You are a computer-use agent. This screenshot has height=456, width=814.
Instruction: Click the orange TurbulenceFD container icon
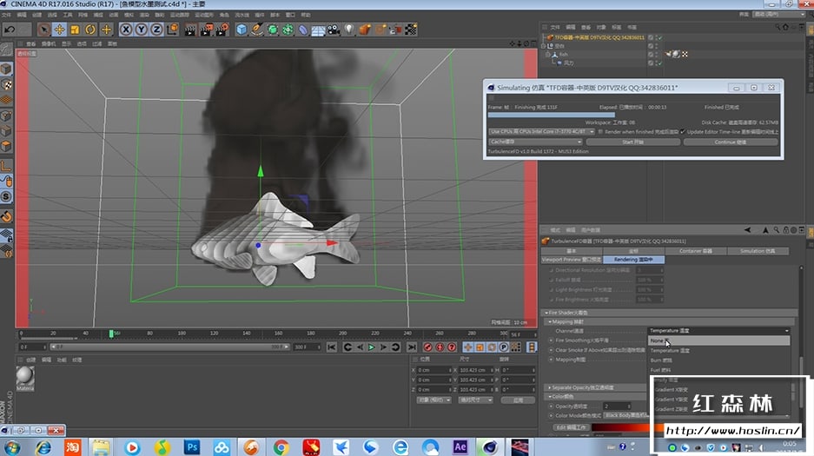pyautogui.click(x=364, y=30)
